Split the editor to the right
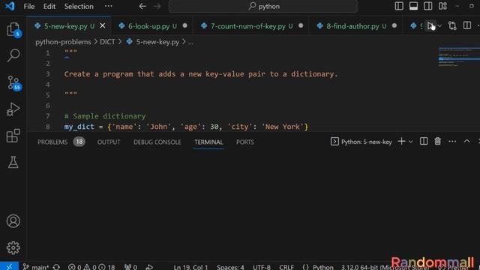This screenshot has height=270, width=480. point(466,25)
